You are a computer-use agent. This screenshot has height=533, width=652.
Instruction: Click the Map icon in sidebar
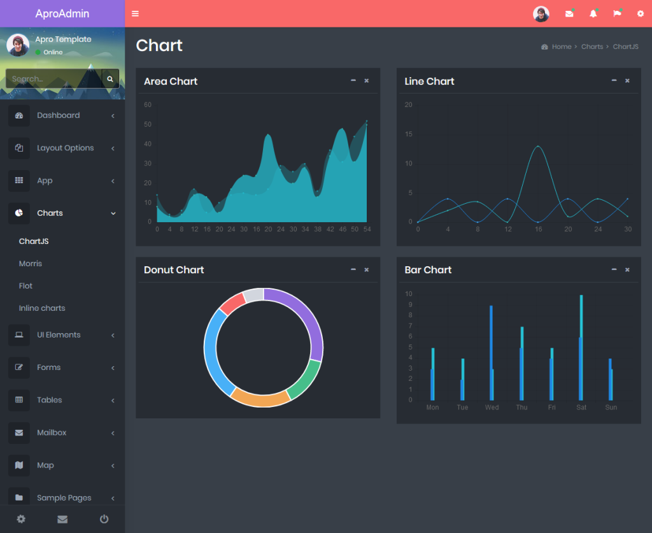pyautogui.click(x=19, y=465)
